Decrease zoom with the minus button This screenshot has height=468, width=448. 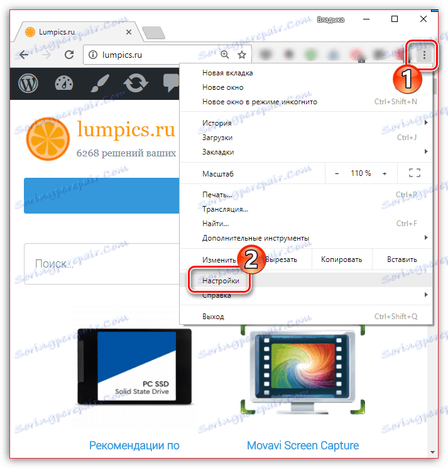337,173
